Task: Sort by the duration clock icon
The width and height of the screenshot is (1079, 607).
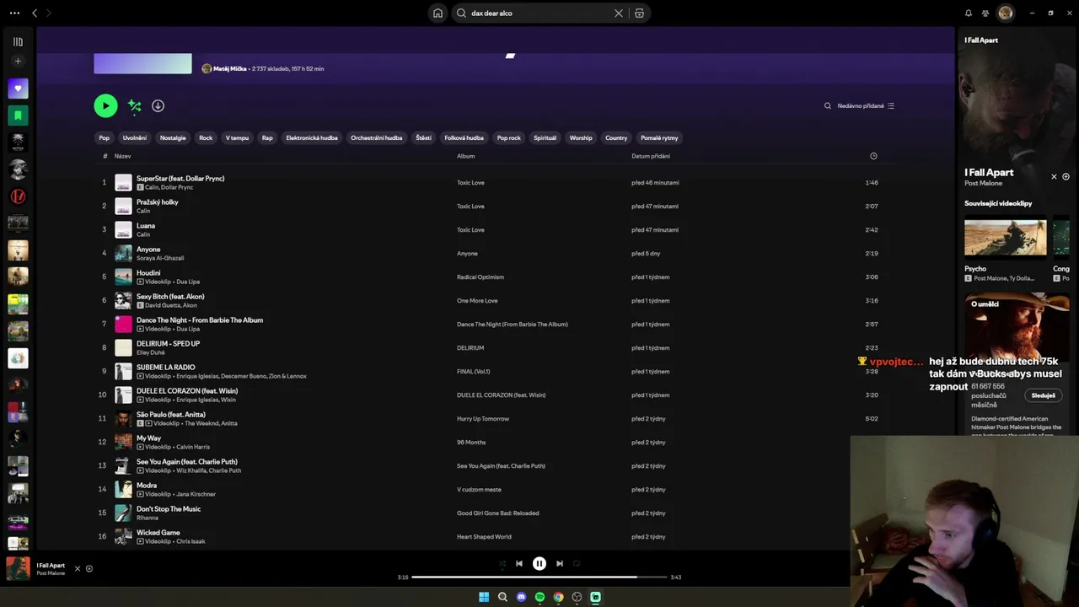Action: [x=873, y=156]
